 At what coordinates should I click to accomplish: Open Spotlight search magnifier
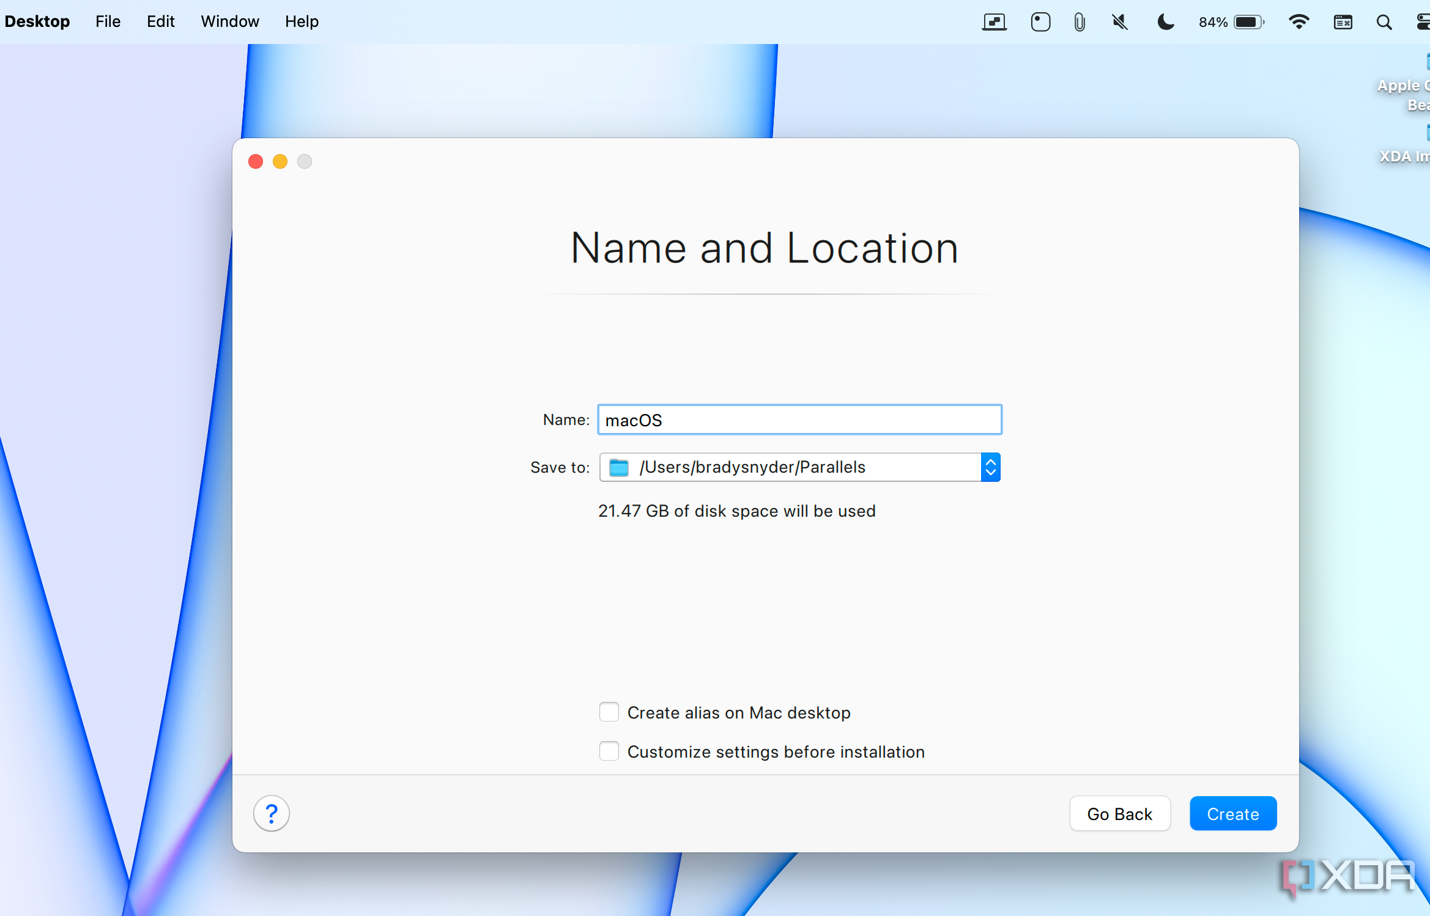pos(1384,22)
